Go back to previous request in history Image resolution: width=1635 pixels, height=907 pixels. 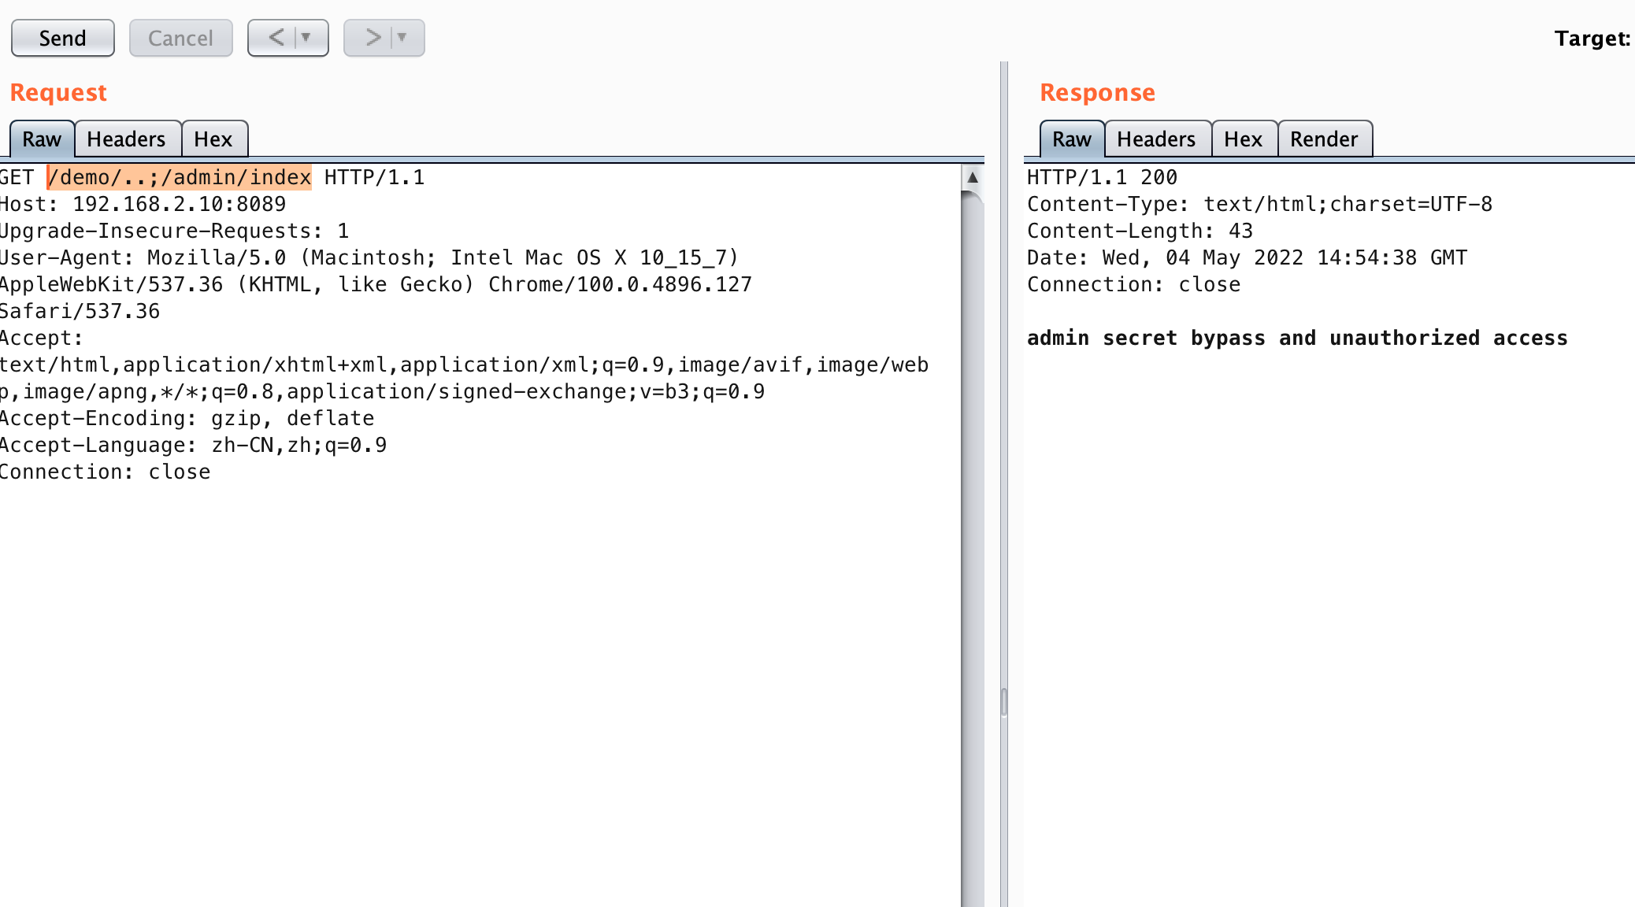[x=276, y=38]
